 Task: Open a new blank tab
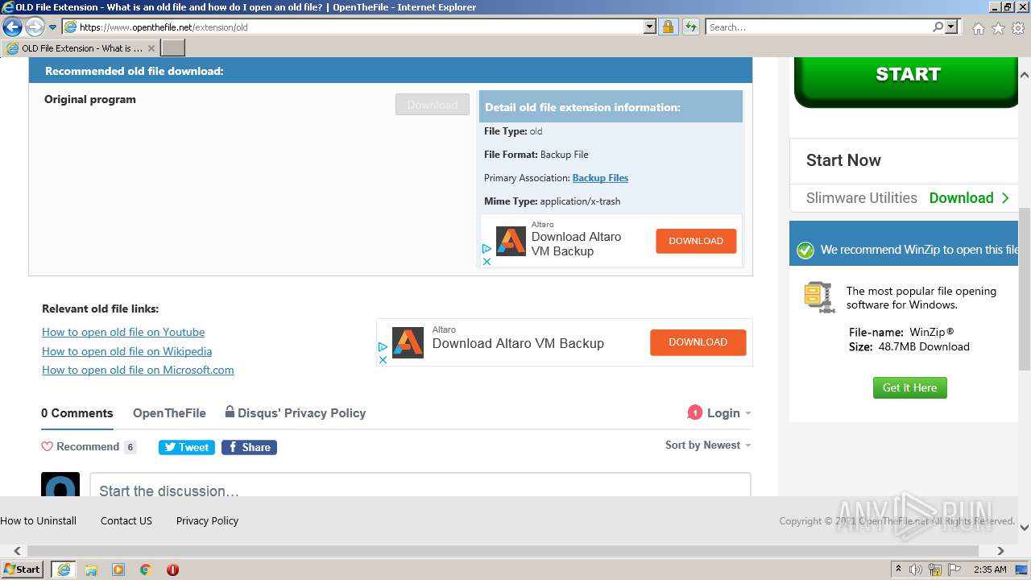click(173, 48)
